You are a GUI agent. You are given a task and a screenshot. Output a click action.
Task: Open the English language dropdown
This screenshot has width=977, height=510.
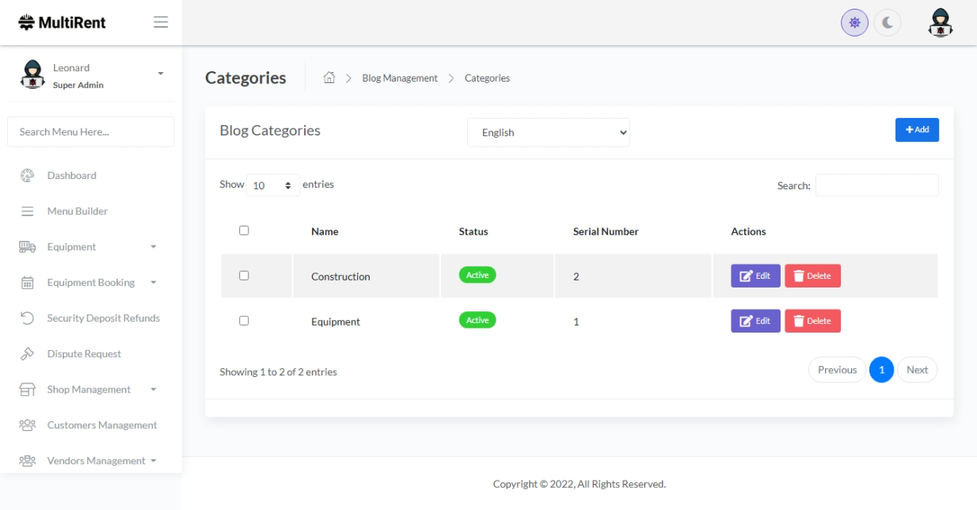(548, 132)
